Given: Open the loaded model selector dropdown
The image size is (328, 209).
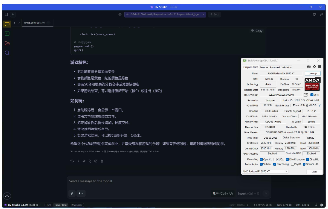Looking at the screenshot, I should 165,15.
